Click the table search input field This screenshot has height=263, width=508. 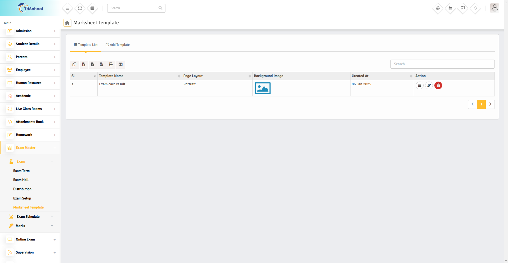point(442,64)
